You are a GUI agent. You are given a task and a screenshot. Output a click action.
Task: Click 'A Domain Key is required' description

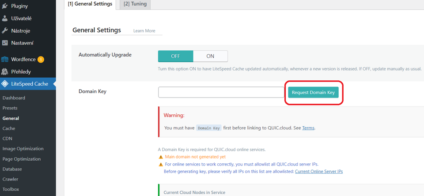click(212, 149)
